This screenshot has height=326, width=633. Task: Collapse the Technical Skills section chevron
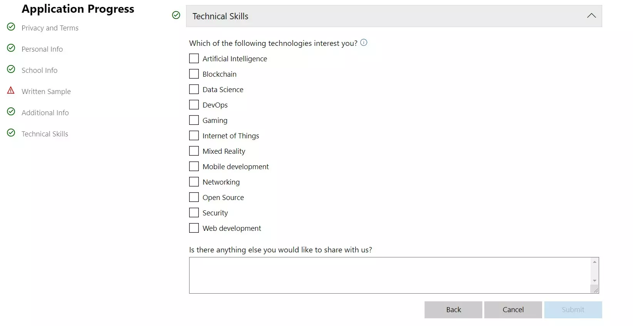pos(591,16)
